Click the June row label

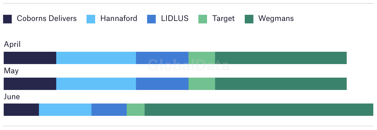12,97
